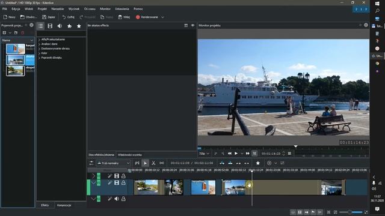Screen dimensions: 385x216
Task: Expand Alfa/Przekształcenie effects category
Action: (x=39, y=40)
